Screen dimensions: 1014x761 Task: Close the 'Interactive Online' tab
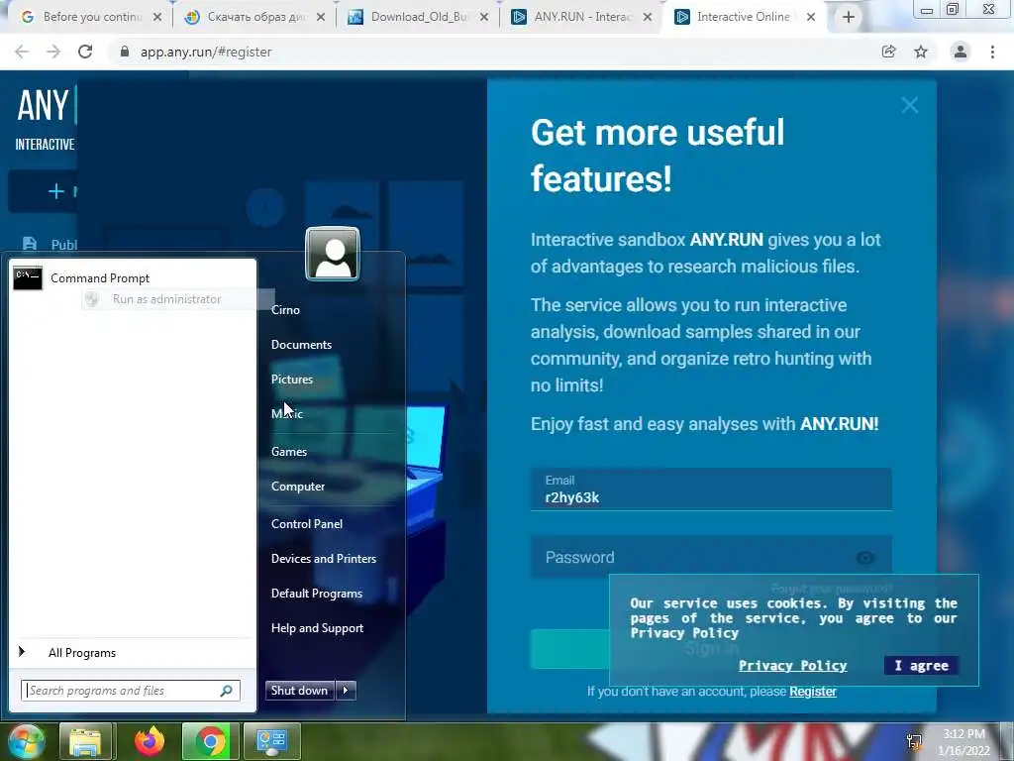tap(811, 18)
